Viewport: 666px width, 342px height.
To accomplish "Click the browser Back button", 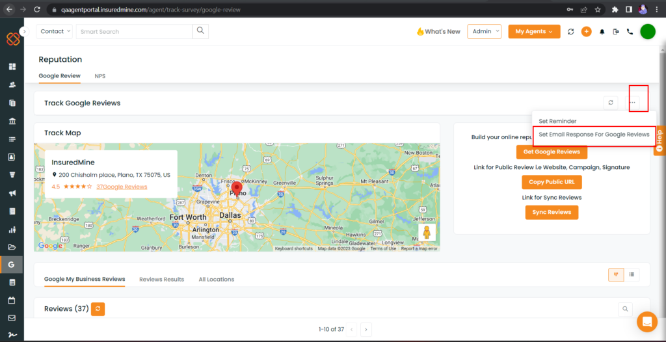I will pos(9,9).
